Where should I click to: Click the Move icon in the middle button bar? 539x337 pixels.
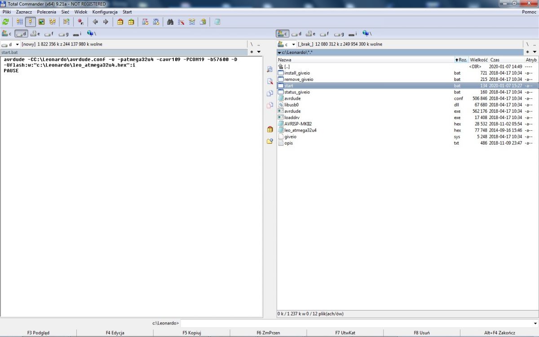pyautogui.click(x=269, y=105)
